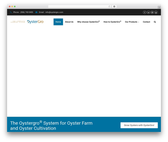Click the red close window button
Image resolution: width=168 pixels, height=142 pixels.
(x=10, y=7)
